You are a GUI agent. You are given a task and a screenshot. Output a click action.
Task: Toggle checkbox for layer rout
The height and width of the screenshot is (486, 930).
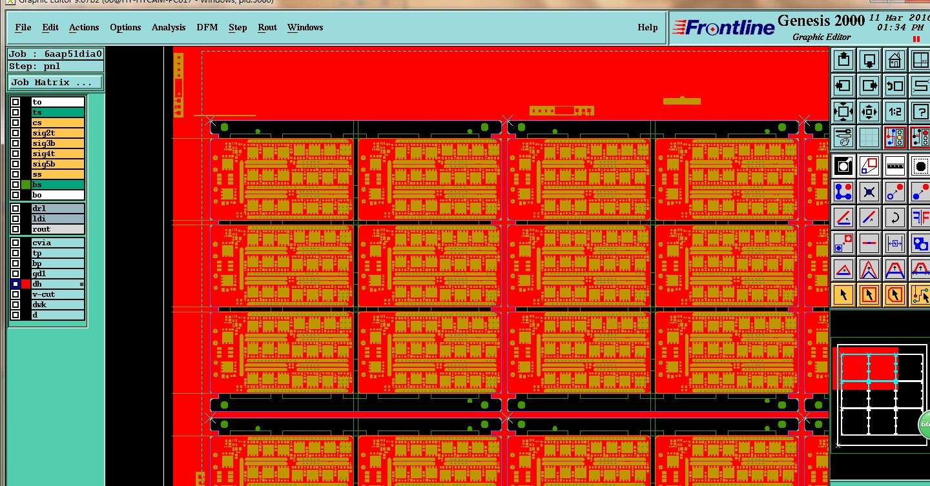[15, 229]
